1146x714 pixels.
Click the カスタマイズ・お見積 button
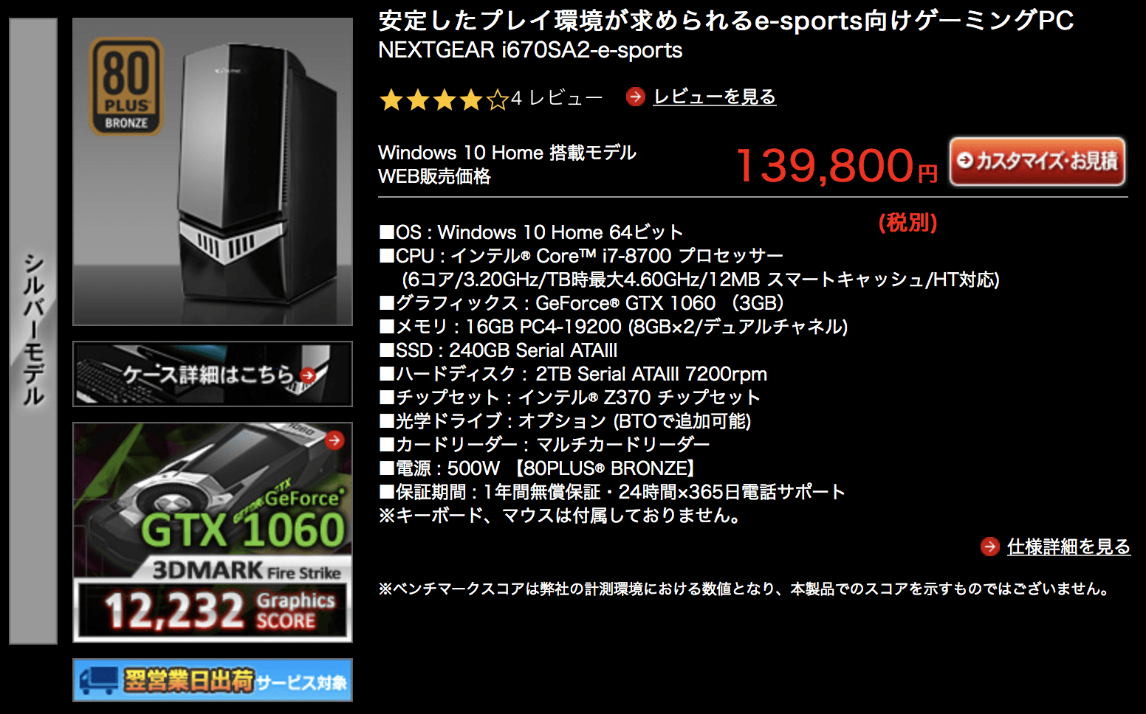(x=1037, y=161)
